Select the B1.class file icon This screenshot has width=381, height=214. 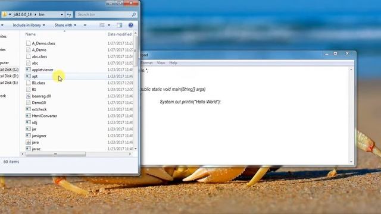coord(28,83)
